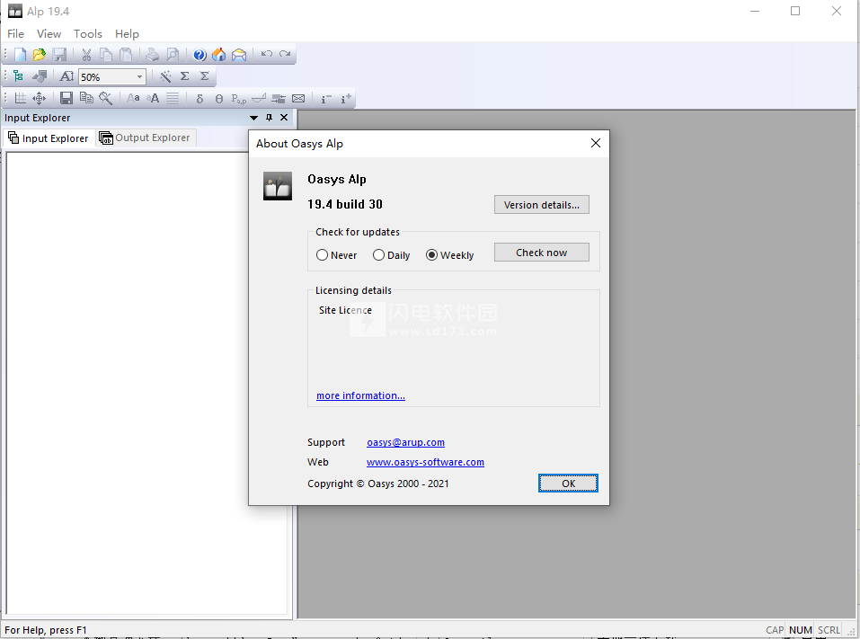Click the Version details button

point(541,205)
